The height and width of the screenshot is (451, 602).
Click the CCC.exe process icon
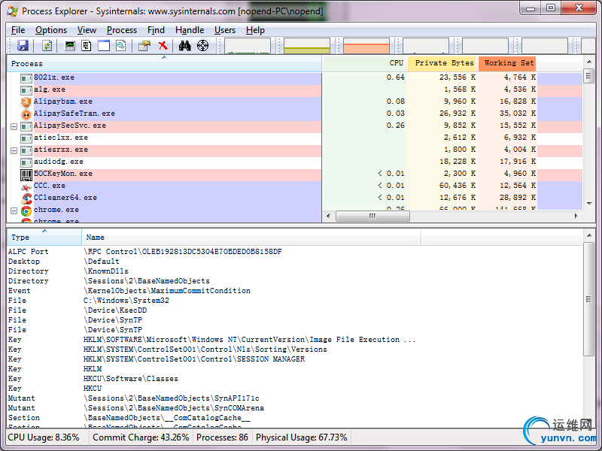(26, 186)
